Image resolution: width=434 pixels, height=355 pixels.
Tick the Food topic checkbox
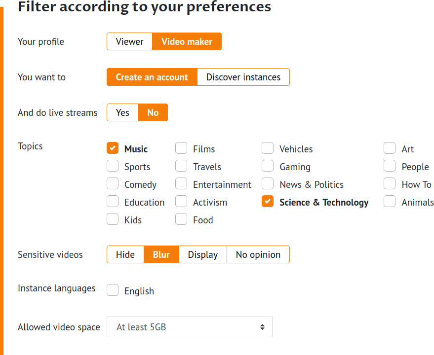[x=181, y=219]
